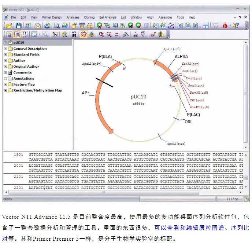The width and height of the screenshot is (252, 248).
Task: Click the ATG binoculars find icon
Action: 74,34
